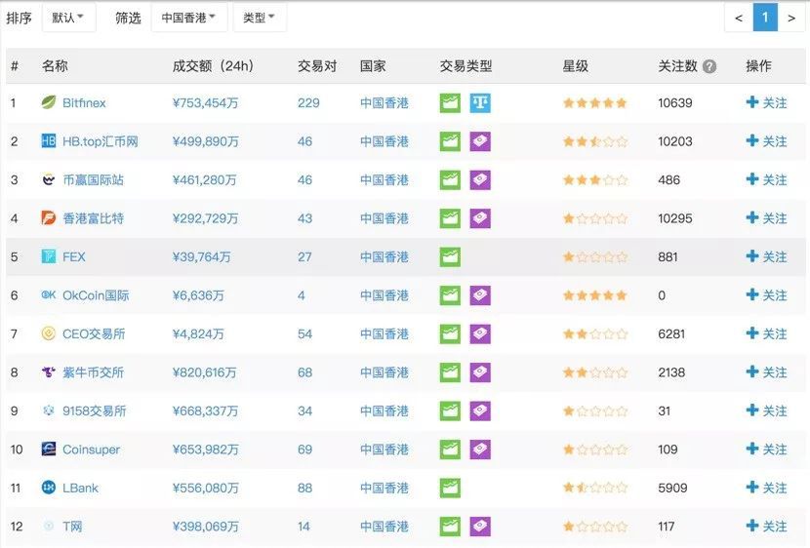The width and height of the screenshot is (810, 548).
Task: Click the 关注数 column header
Action: click(677, 66)
